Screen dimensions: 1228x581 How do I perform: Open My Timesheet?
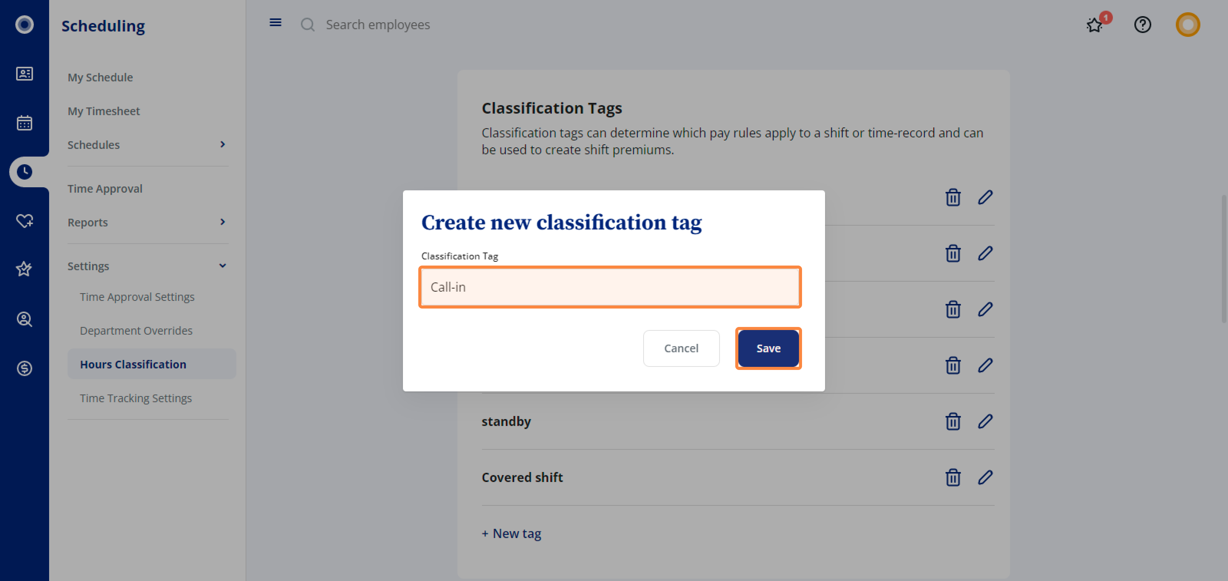104,111
